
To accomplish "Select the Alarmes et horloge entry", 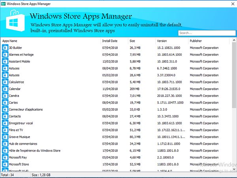I will coord(21,55).
